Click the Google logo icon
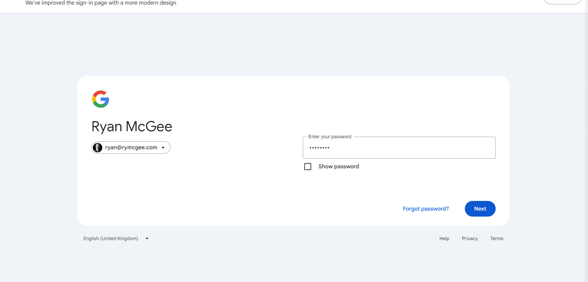The width and height of the screenshot is (588, 282). tap(100, 99)
